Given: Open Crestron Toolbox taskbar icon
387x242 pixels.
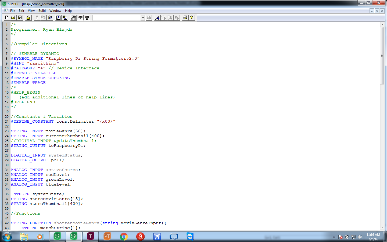Looking at the screenshot, I should coord(90,237).
